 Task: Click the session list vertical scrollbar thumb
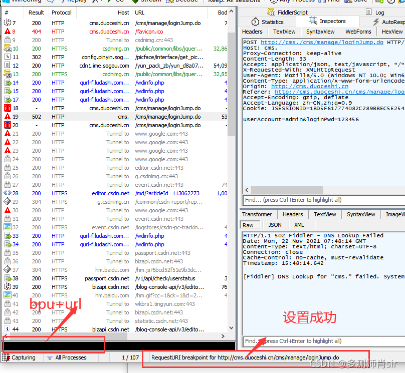(x=231, y=84)
